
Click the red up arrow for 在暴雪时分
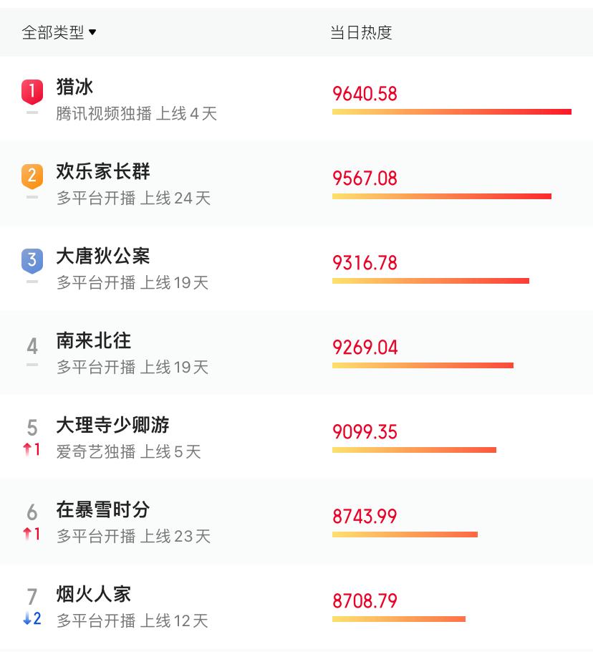[28, 534]
